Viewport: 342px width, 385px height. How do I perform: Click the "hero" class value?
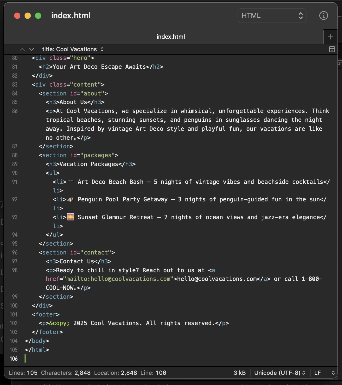80,58
